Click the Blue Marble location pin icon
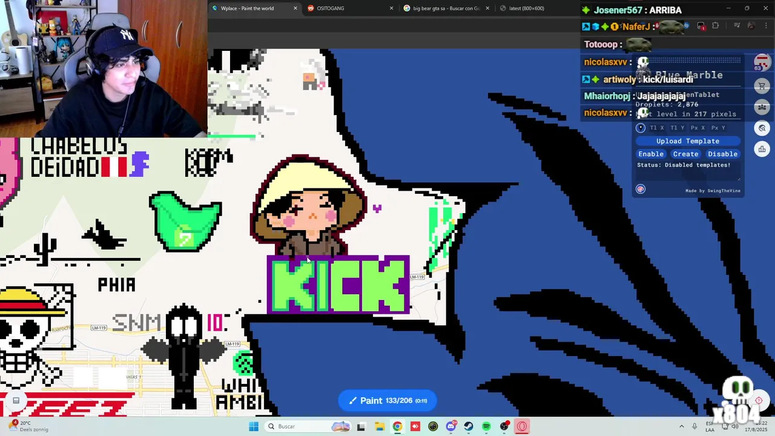The height and width of the screenshot is (436, 775). pos(641,128)
